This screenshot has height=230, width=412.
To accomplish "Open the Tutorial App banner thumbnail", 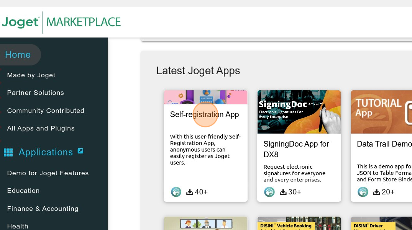I will (x=381, y=112).
